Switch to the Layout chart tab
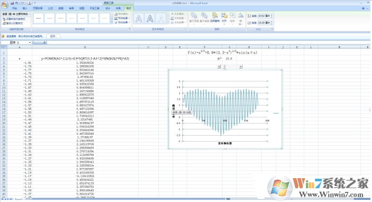Viewport: 372px width, 202px height. click(118, 8)
